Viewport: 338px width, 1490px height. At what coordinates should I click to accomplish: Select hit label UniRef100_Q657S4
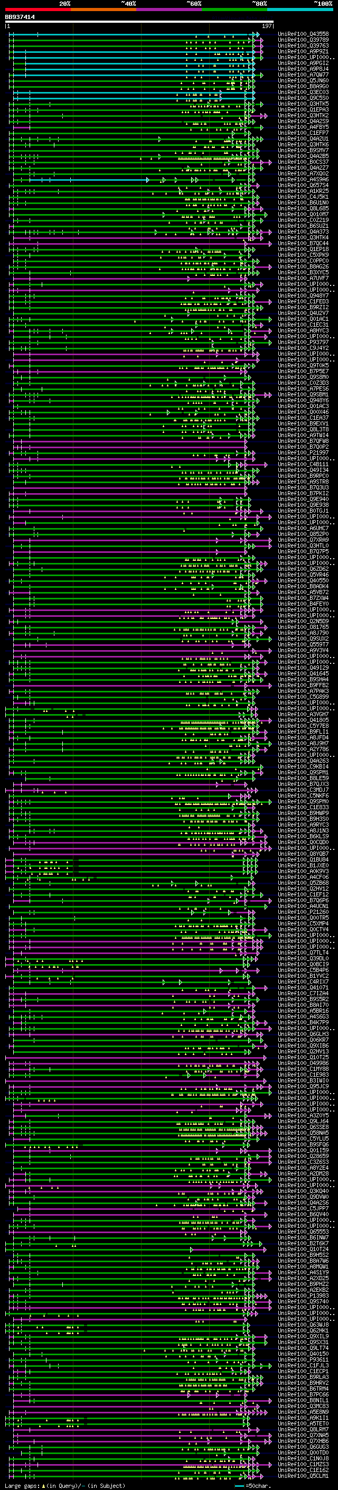[x=303, y=185]
